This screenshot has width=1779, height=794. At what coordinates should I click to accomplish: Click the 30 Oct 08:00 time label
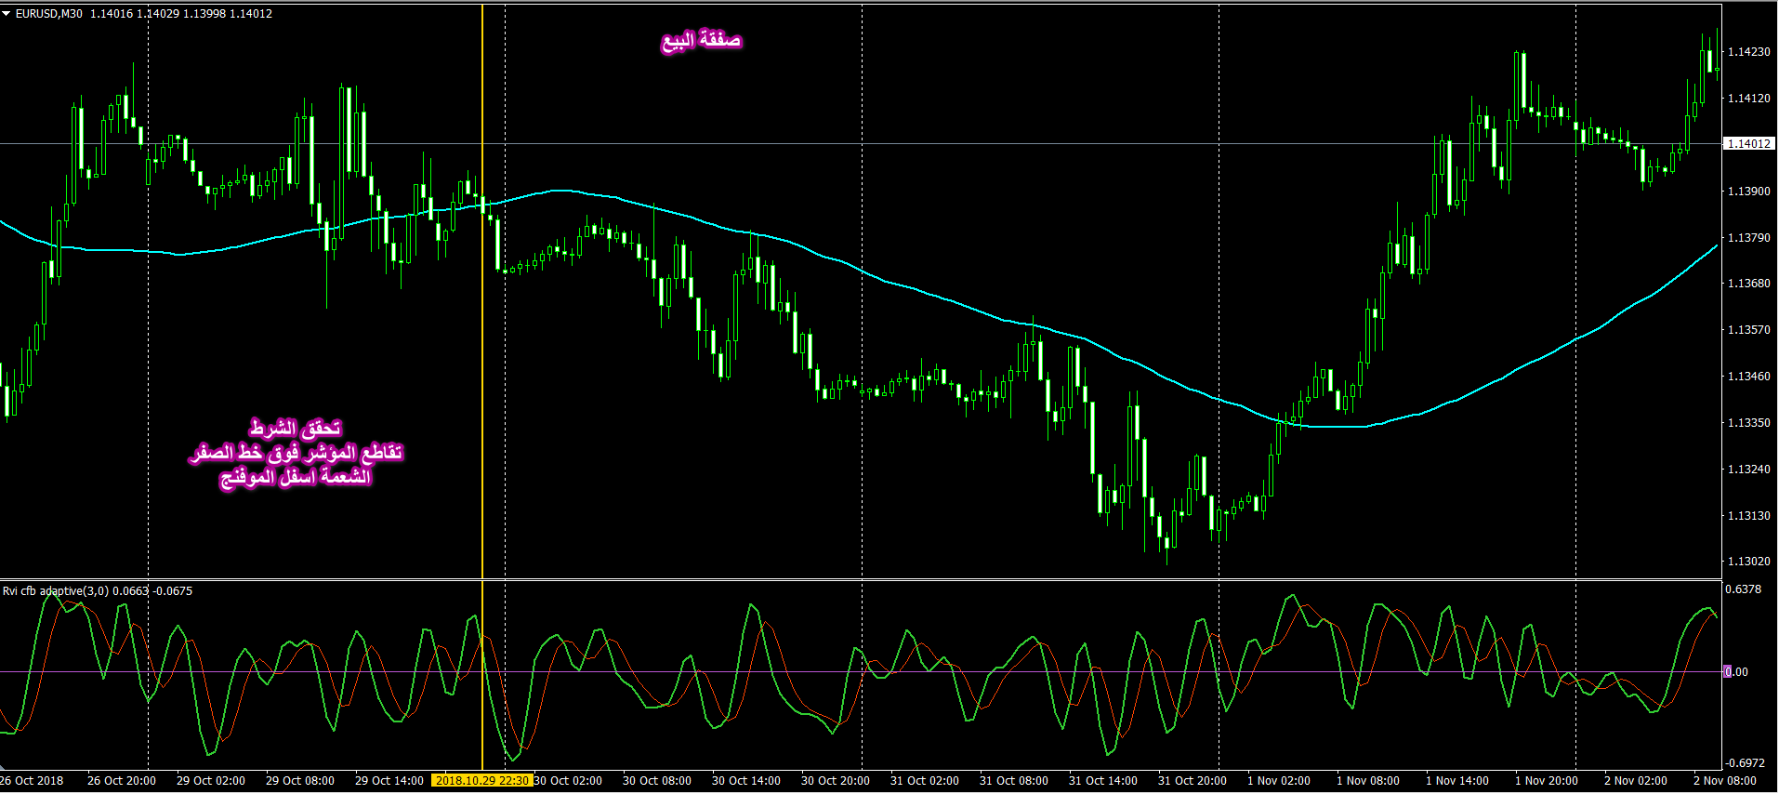coord(656,781)
